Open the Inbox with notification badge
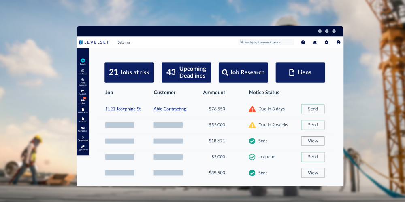 pyautogui.click(x=83, y=101)
